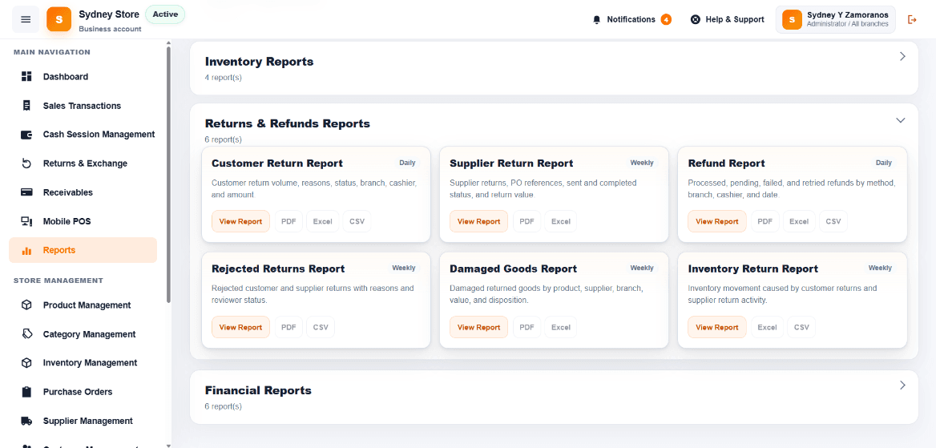Download Damaged Goods Report PDF

(527, 327)
